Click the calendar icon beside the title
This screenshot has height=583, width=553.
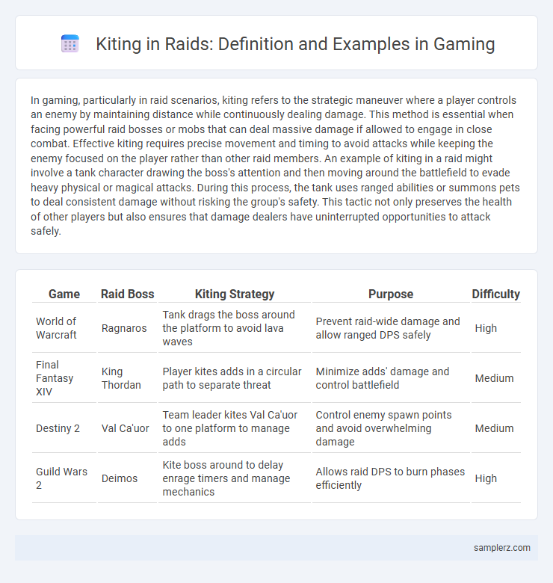tap(69, 43)
